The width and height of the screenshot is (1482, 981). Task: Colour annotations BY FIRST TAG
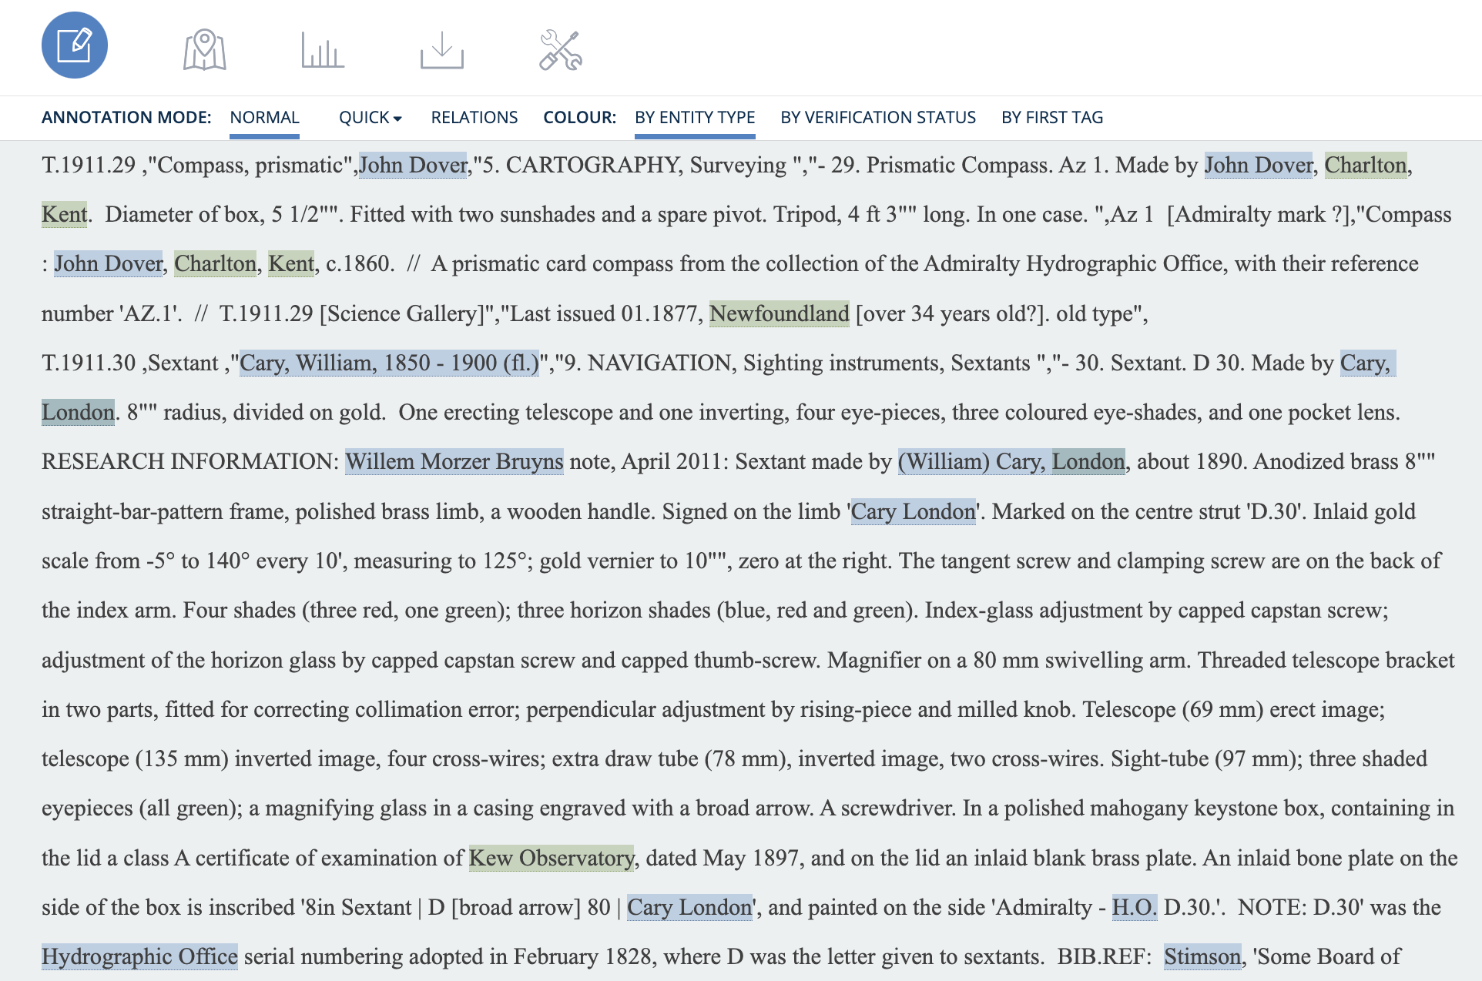1052,117
